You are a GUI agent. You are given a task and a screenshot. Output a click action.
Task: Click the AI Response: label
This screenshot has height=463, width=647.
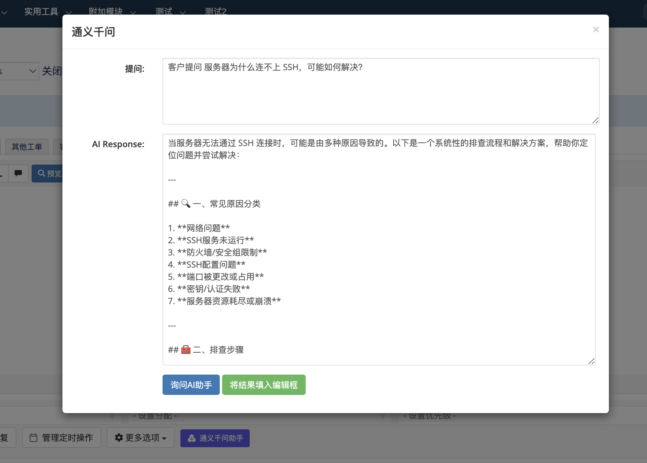coord(118,144)
